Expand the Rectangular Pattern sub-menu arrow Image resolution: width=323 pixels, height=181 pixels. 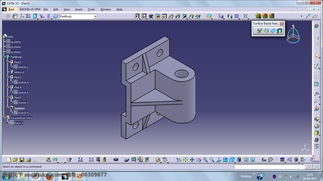239,19
